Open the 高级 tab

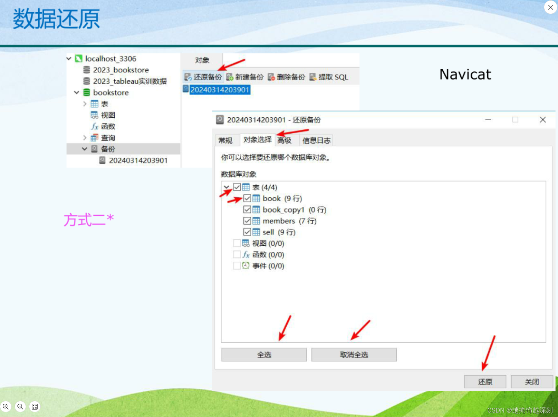pyautogui.click(x=284, y=140)
